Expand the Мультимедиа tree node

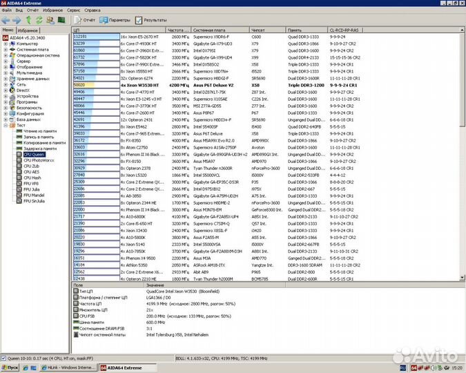point(6,73)
